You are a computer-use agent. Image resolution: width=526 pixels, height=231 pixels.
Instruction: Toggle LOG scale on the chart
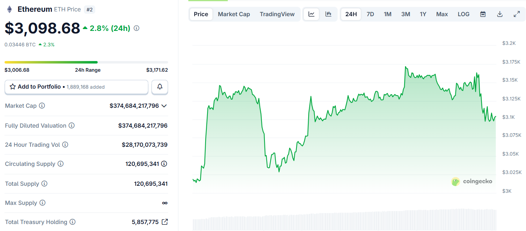click(463, 14)
